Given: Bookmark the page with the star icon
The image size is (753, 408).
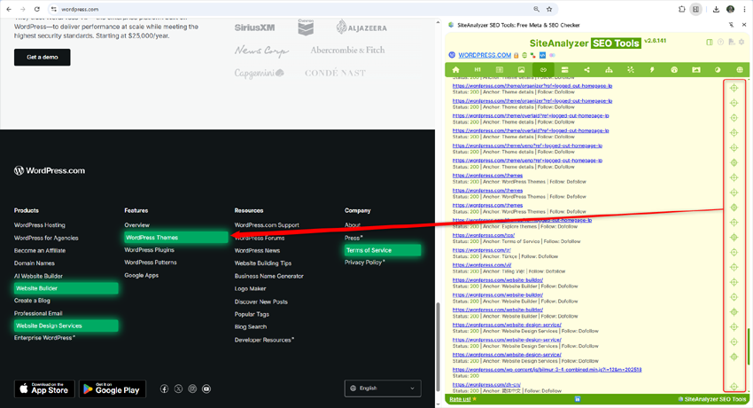Looking at the screenshot, I should (x=549, y=9).
